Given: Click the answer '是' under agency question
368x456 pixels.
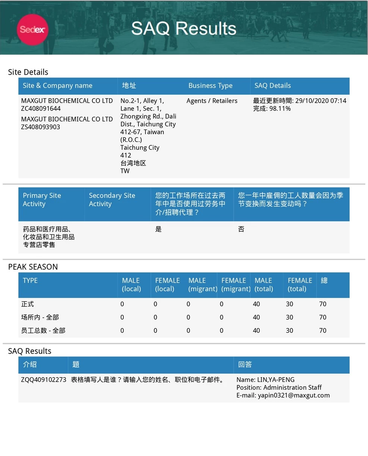Looking at the screenshot, I should click(x=158, y=229).
